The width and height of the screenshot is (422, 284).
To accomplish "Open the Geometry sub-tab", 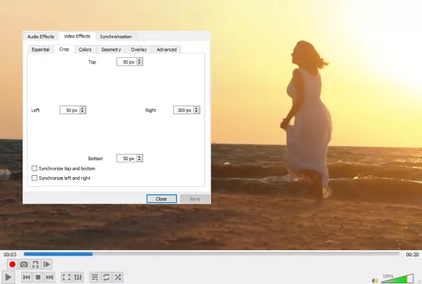I will coord(111,50).
